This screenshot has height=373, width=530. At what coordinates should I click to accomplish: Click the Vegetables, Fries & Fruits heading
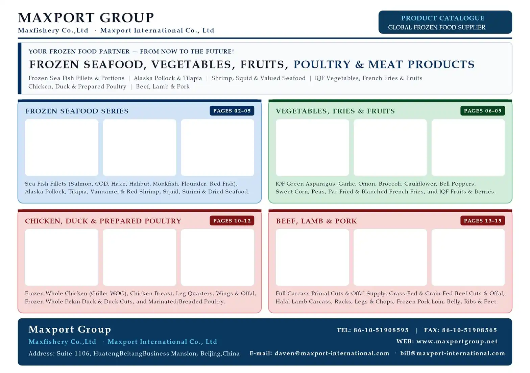(335, 111)
